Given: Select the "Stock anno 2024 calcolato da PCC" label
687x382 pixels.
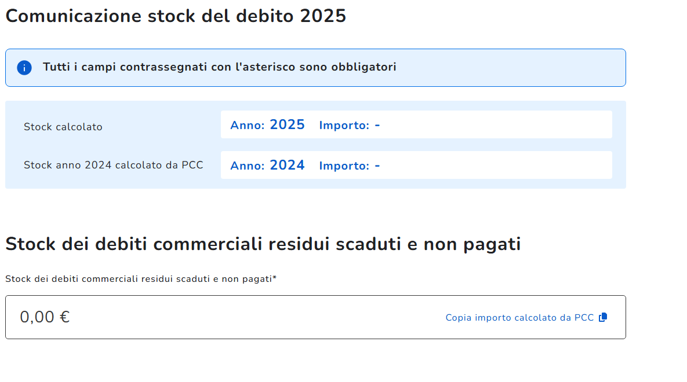Looking at the screenshot, I should (x=114, y=165).
